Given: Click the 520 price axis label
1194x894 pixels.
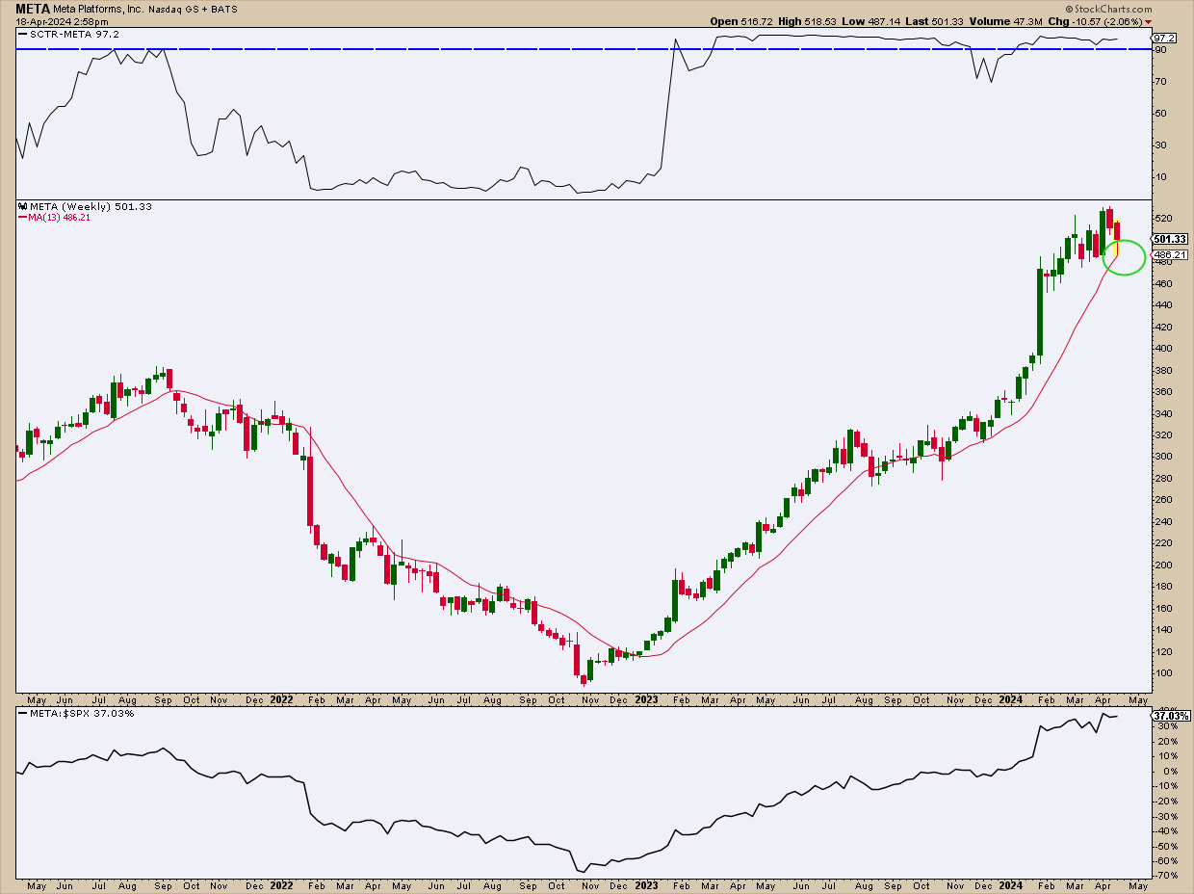Looking at the screenshot, I should [x=1163, y=219].
